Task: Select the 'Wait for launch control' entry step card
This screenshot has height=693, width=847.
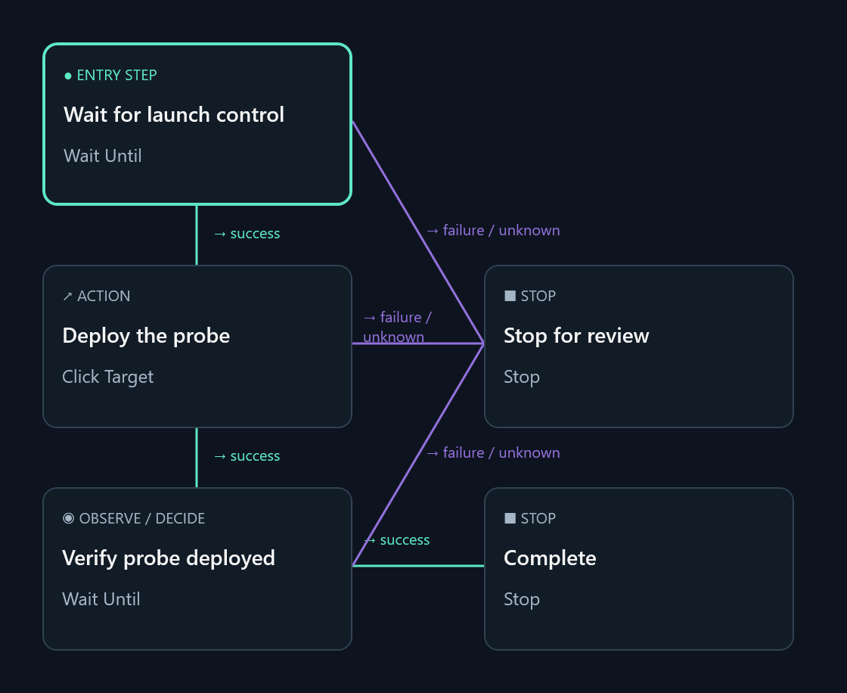Action: tap(197, 124)
